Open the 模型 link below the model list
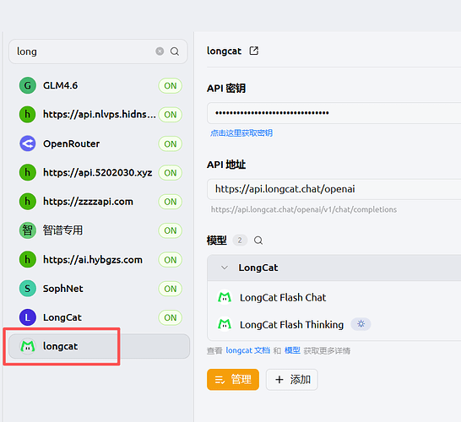The height and width of the screenshot is (422, 461). [292, 350]
